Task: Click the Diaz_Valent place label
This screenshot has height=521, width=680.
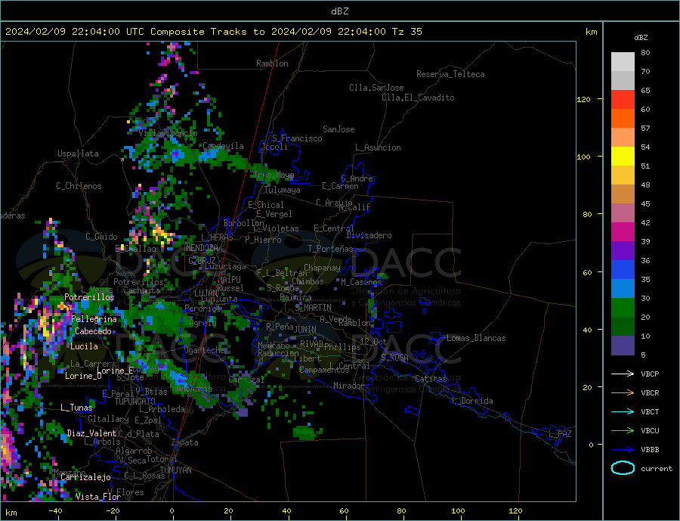Action: click(92, 433)
